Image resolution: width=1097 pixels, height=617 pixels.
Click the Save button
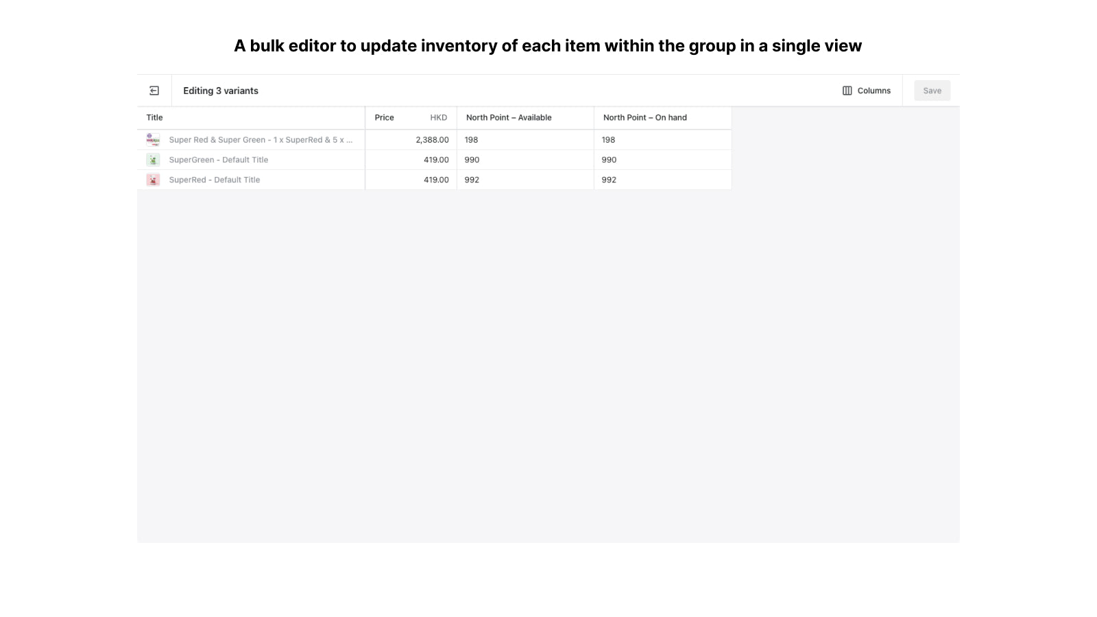932,90
